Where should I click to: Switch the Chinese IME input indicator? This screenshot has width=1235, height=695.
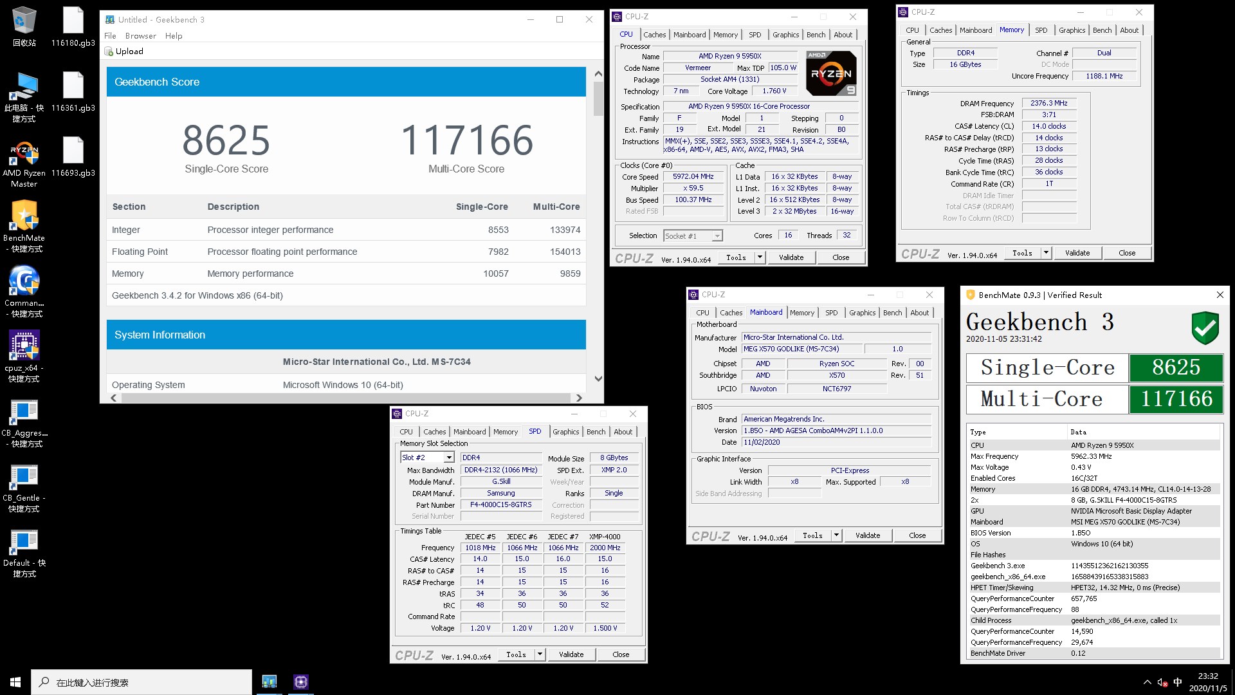(1178, 682)
